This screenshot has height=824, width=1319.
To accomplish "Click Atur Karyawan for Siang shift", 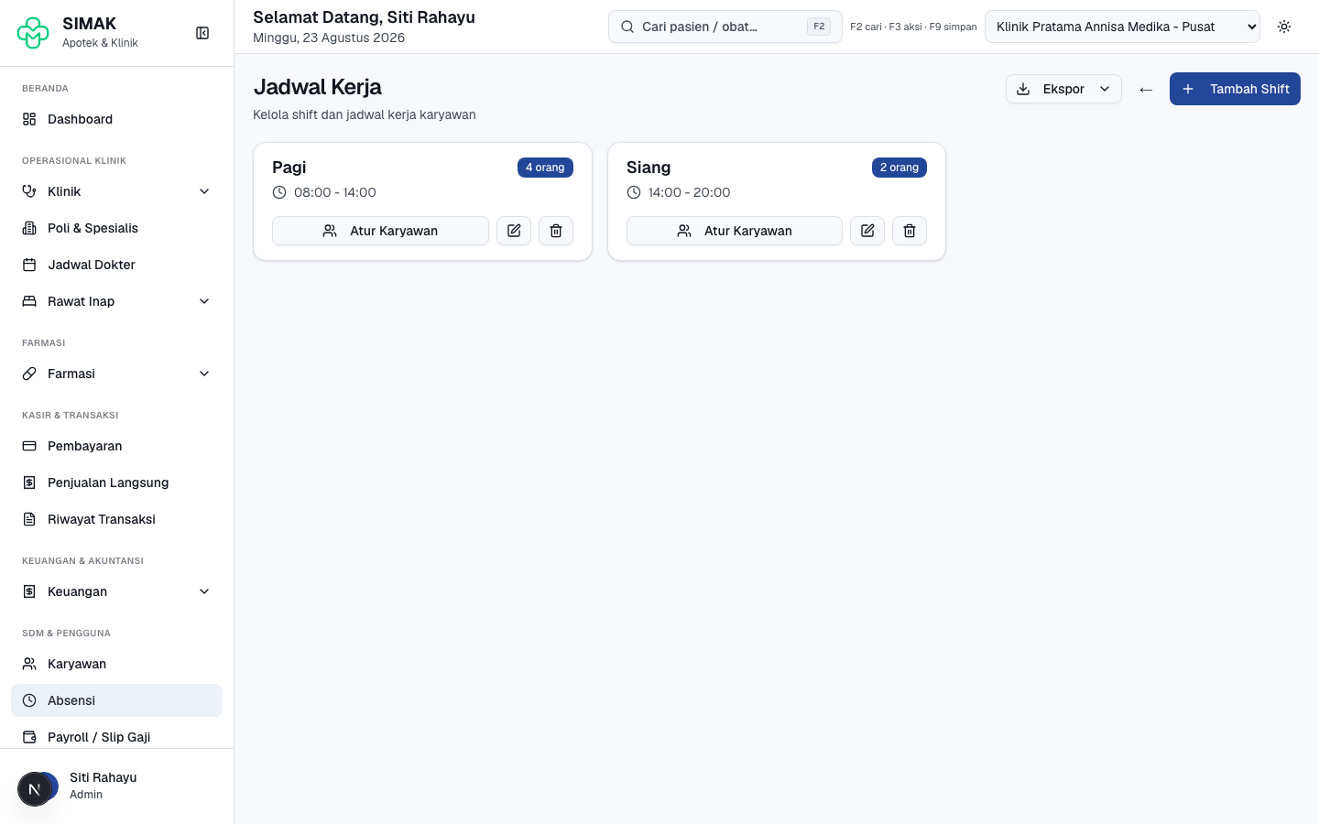I will pyautogui.click(x=735, y=231).
